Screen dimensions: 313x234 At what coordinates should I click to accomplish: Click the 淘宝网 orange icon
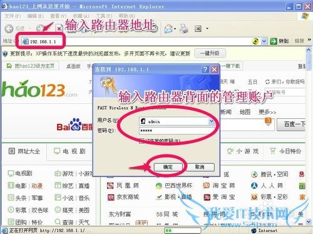[x=207, y=185]
